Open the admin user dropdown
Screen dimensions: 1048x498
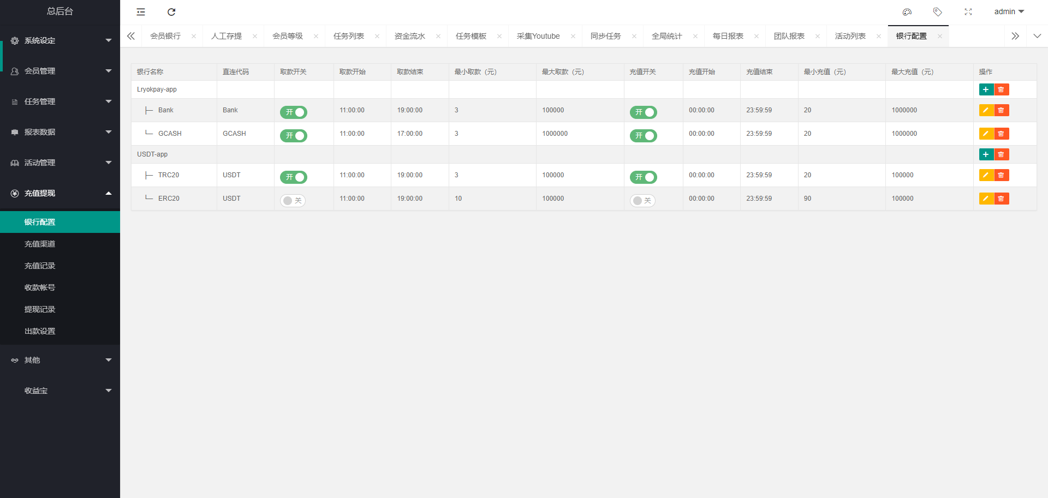(x=1009, y=12)
